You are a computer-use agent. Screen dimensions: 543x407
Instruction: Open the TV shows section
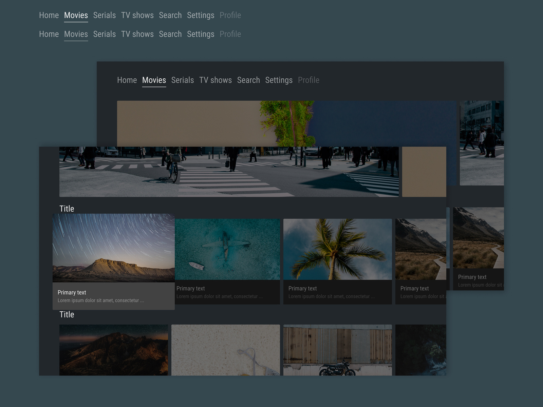point(137,15)
